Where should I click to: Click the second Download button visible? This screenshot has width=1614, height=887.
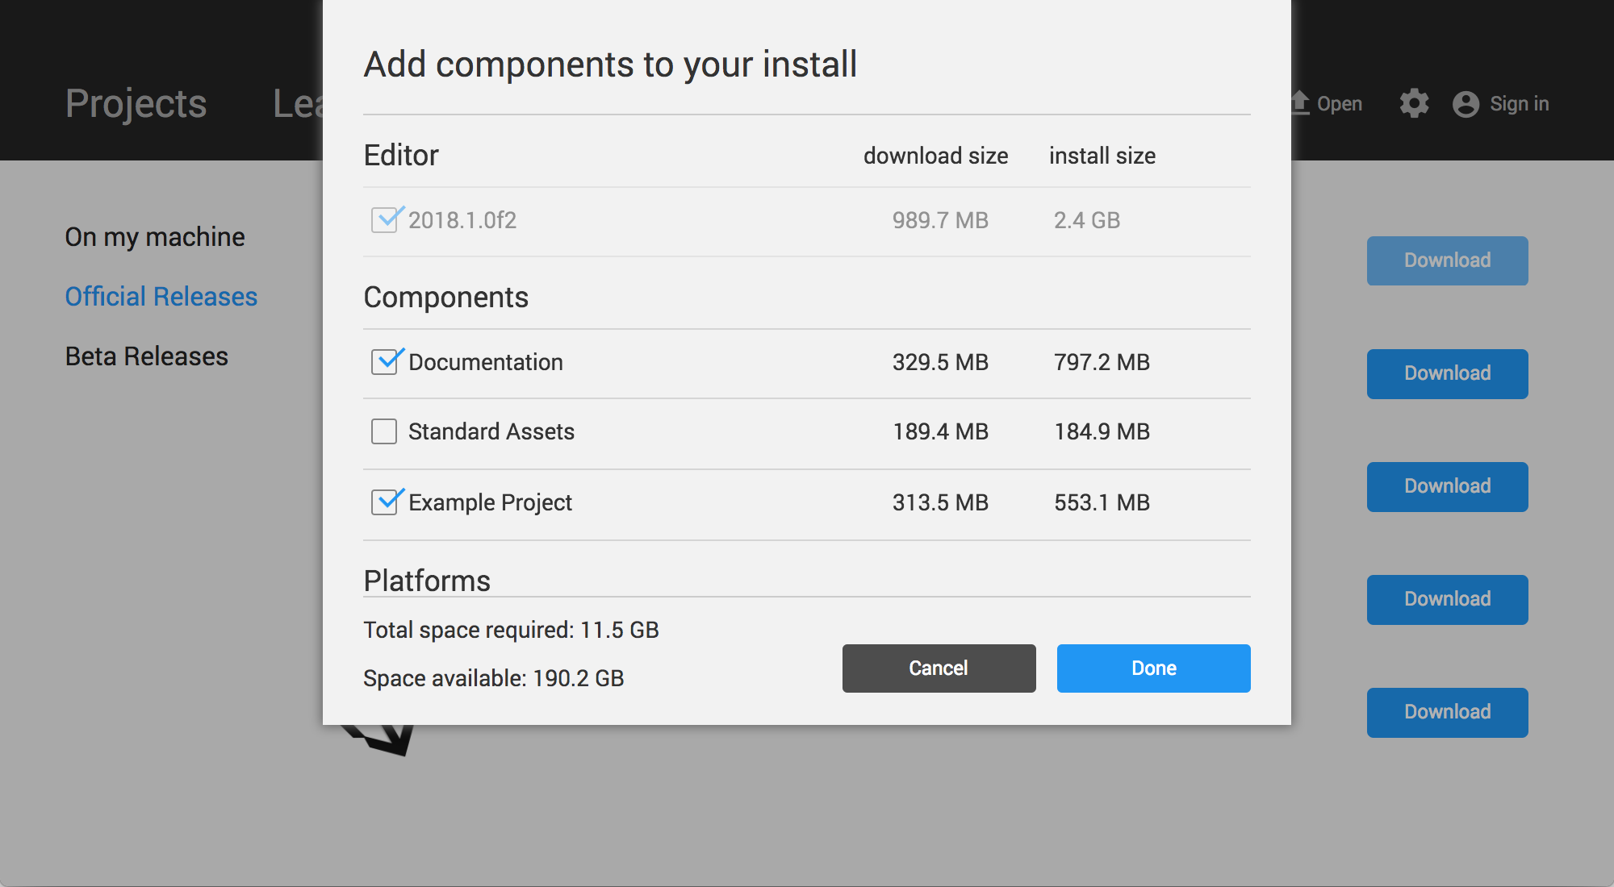1447,373
